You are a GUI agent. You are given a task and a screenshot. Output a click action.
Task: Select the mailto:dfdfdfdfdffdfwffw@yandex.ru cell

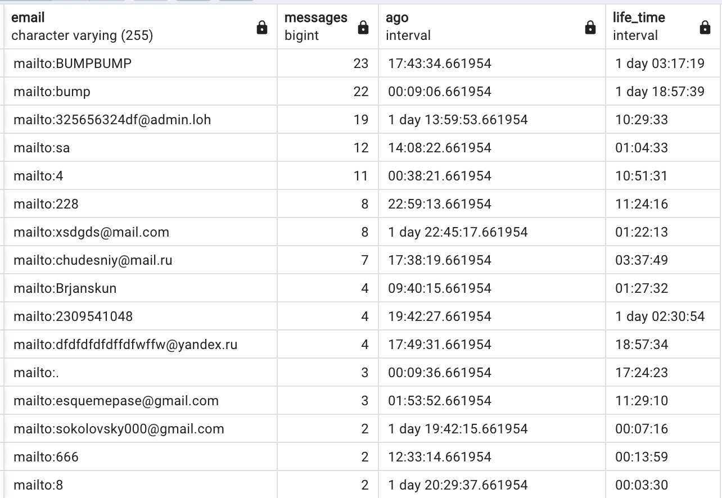click(125, 345)
